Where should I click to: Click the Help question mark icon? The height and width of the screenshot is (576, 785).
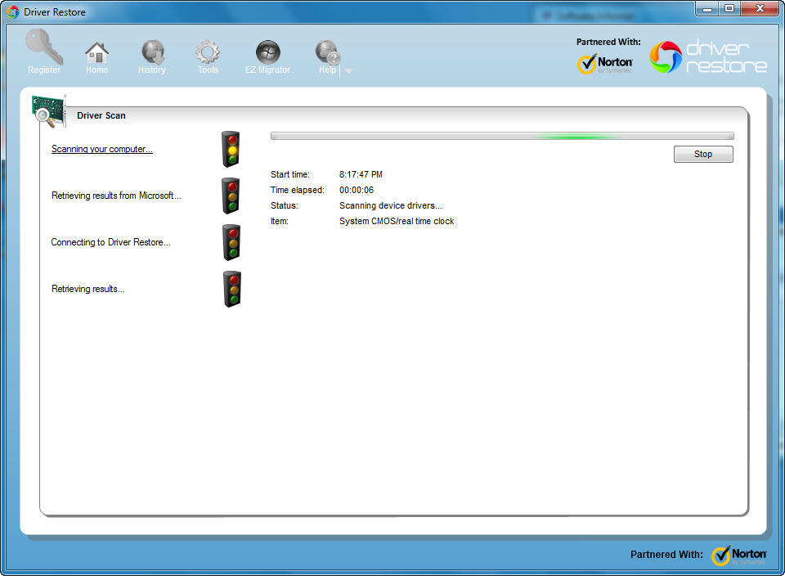point(326,49)
